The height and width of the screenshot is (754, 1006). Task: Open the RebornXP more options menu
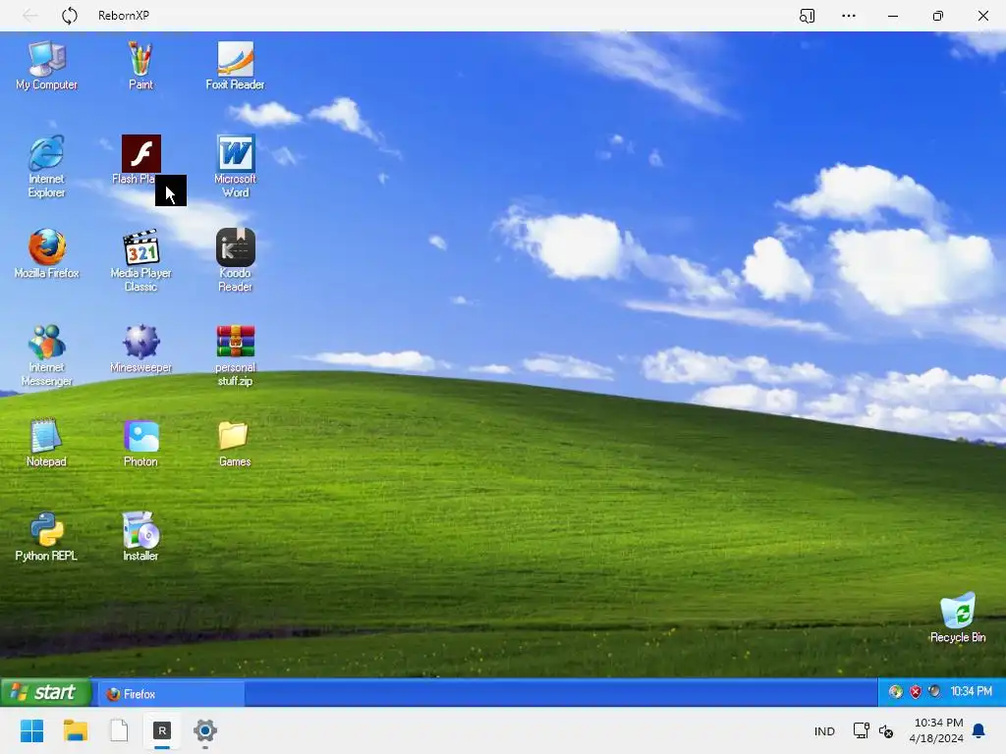pos(848,16)
